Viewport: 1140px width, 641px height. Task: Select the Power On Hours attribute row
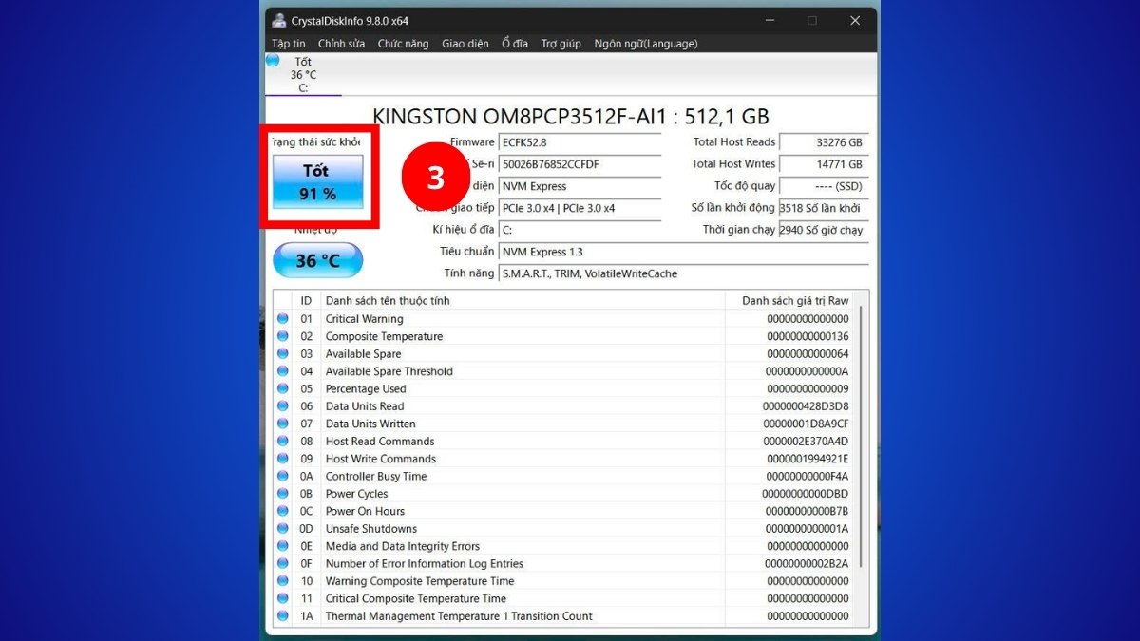point(522,512)
